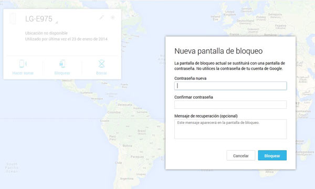Confirm with the blue Bloquear button
Screen dimensions: 315x189
click(x=272, y=155)
